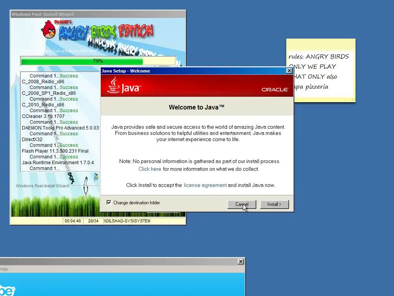This screenshot has width=394, height=296.
Task: Click Cancel in the Java Setup dialog
Action: (x=242, y=204)
